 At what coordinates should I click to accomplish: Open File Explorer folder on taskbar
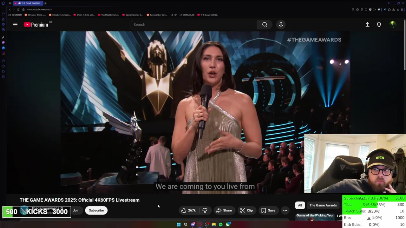214,225
